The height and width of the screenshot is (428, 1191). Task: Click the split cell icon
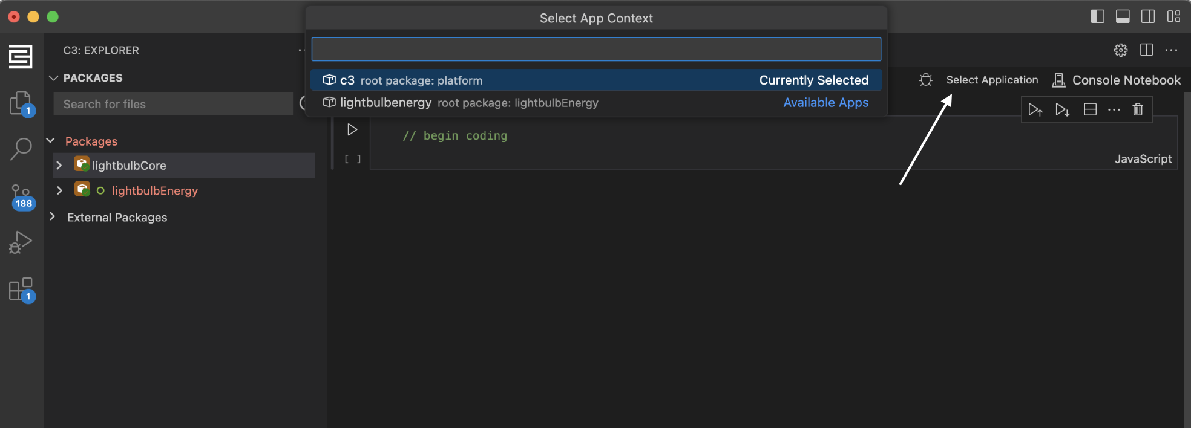pos(1090,109)
